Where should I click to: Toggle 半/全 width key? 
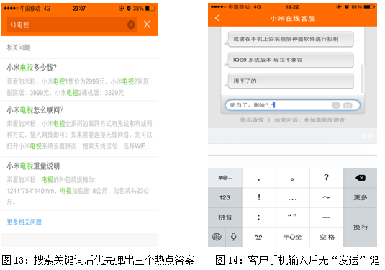point(292,237)
